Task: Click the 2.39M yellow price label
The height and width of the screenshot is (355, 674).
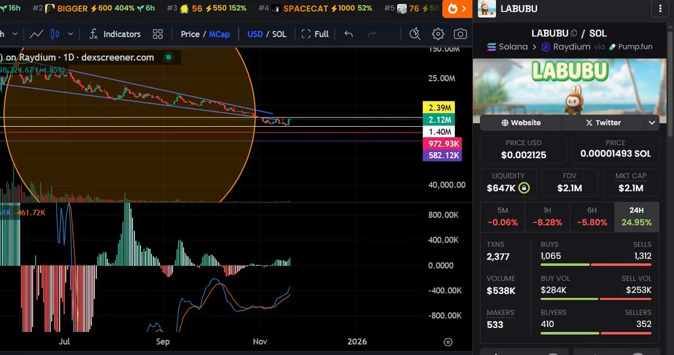Action: (x=439, y=108)
